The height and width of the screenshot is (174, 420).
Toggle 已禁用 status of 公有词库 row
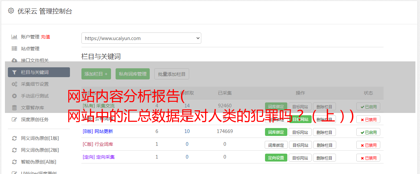(368, 120)
